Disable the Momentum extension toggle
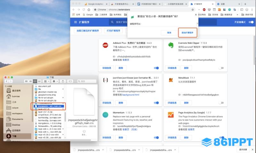The height and width of the screenshot is (153, 256). point(156,138)
